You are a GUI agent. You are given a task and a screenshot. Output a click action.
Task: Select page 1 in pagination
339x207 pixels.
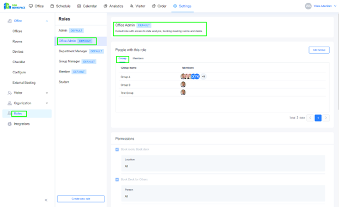point(318,118)
